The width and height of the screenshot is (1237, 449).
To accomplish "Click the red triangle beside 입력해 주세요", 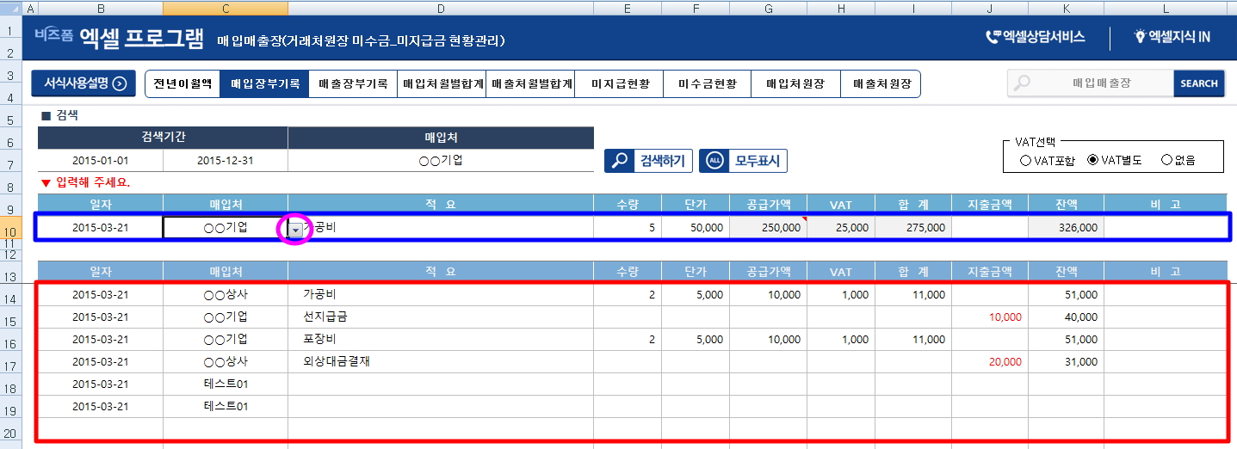I will [46, 182].
